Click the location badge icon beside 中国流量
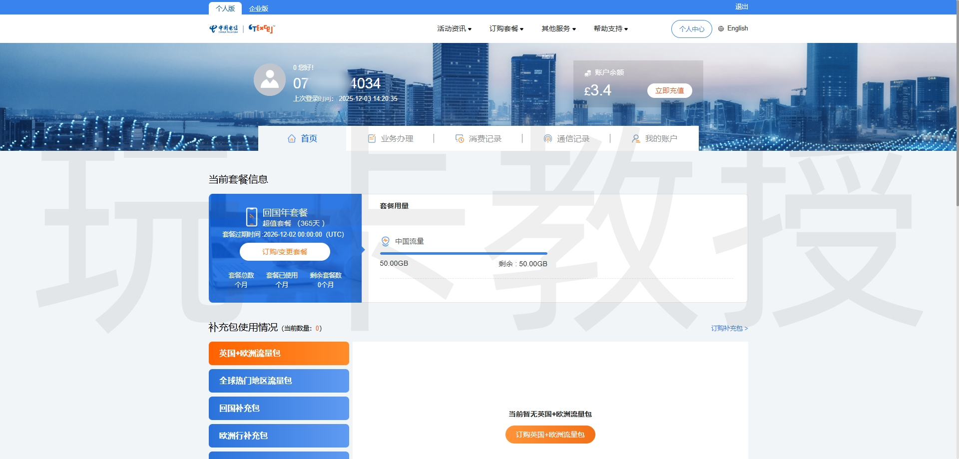 click(385, 241)
